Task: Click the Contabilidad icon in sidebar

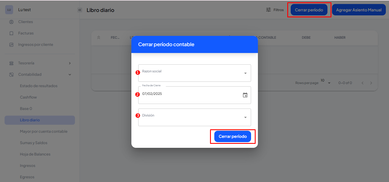Action: (11, 75)
